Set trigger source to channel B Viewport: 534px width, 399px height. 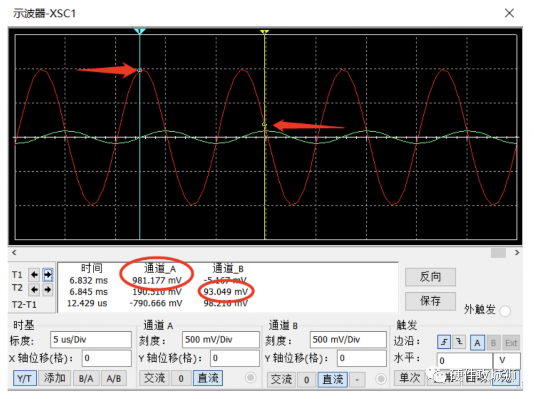493,343
